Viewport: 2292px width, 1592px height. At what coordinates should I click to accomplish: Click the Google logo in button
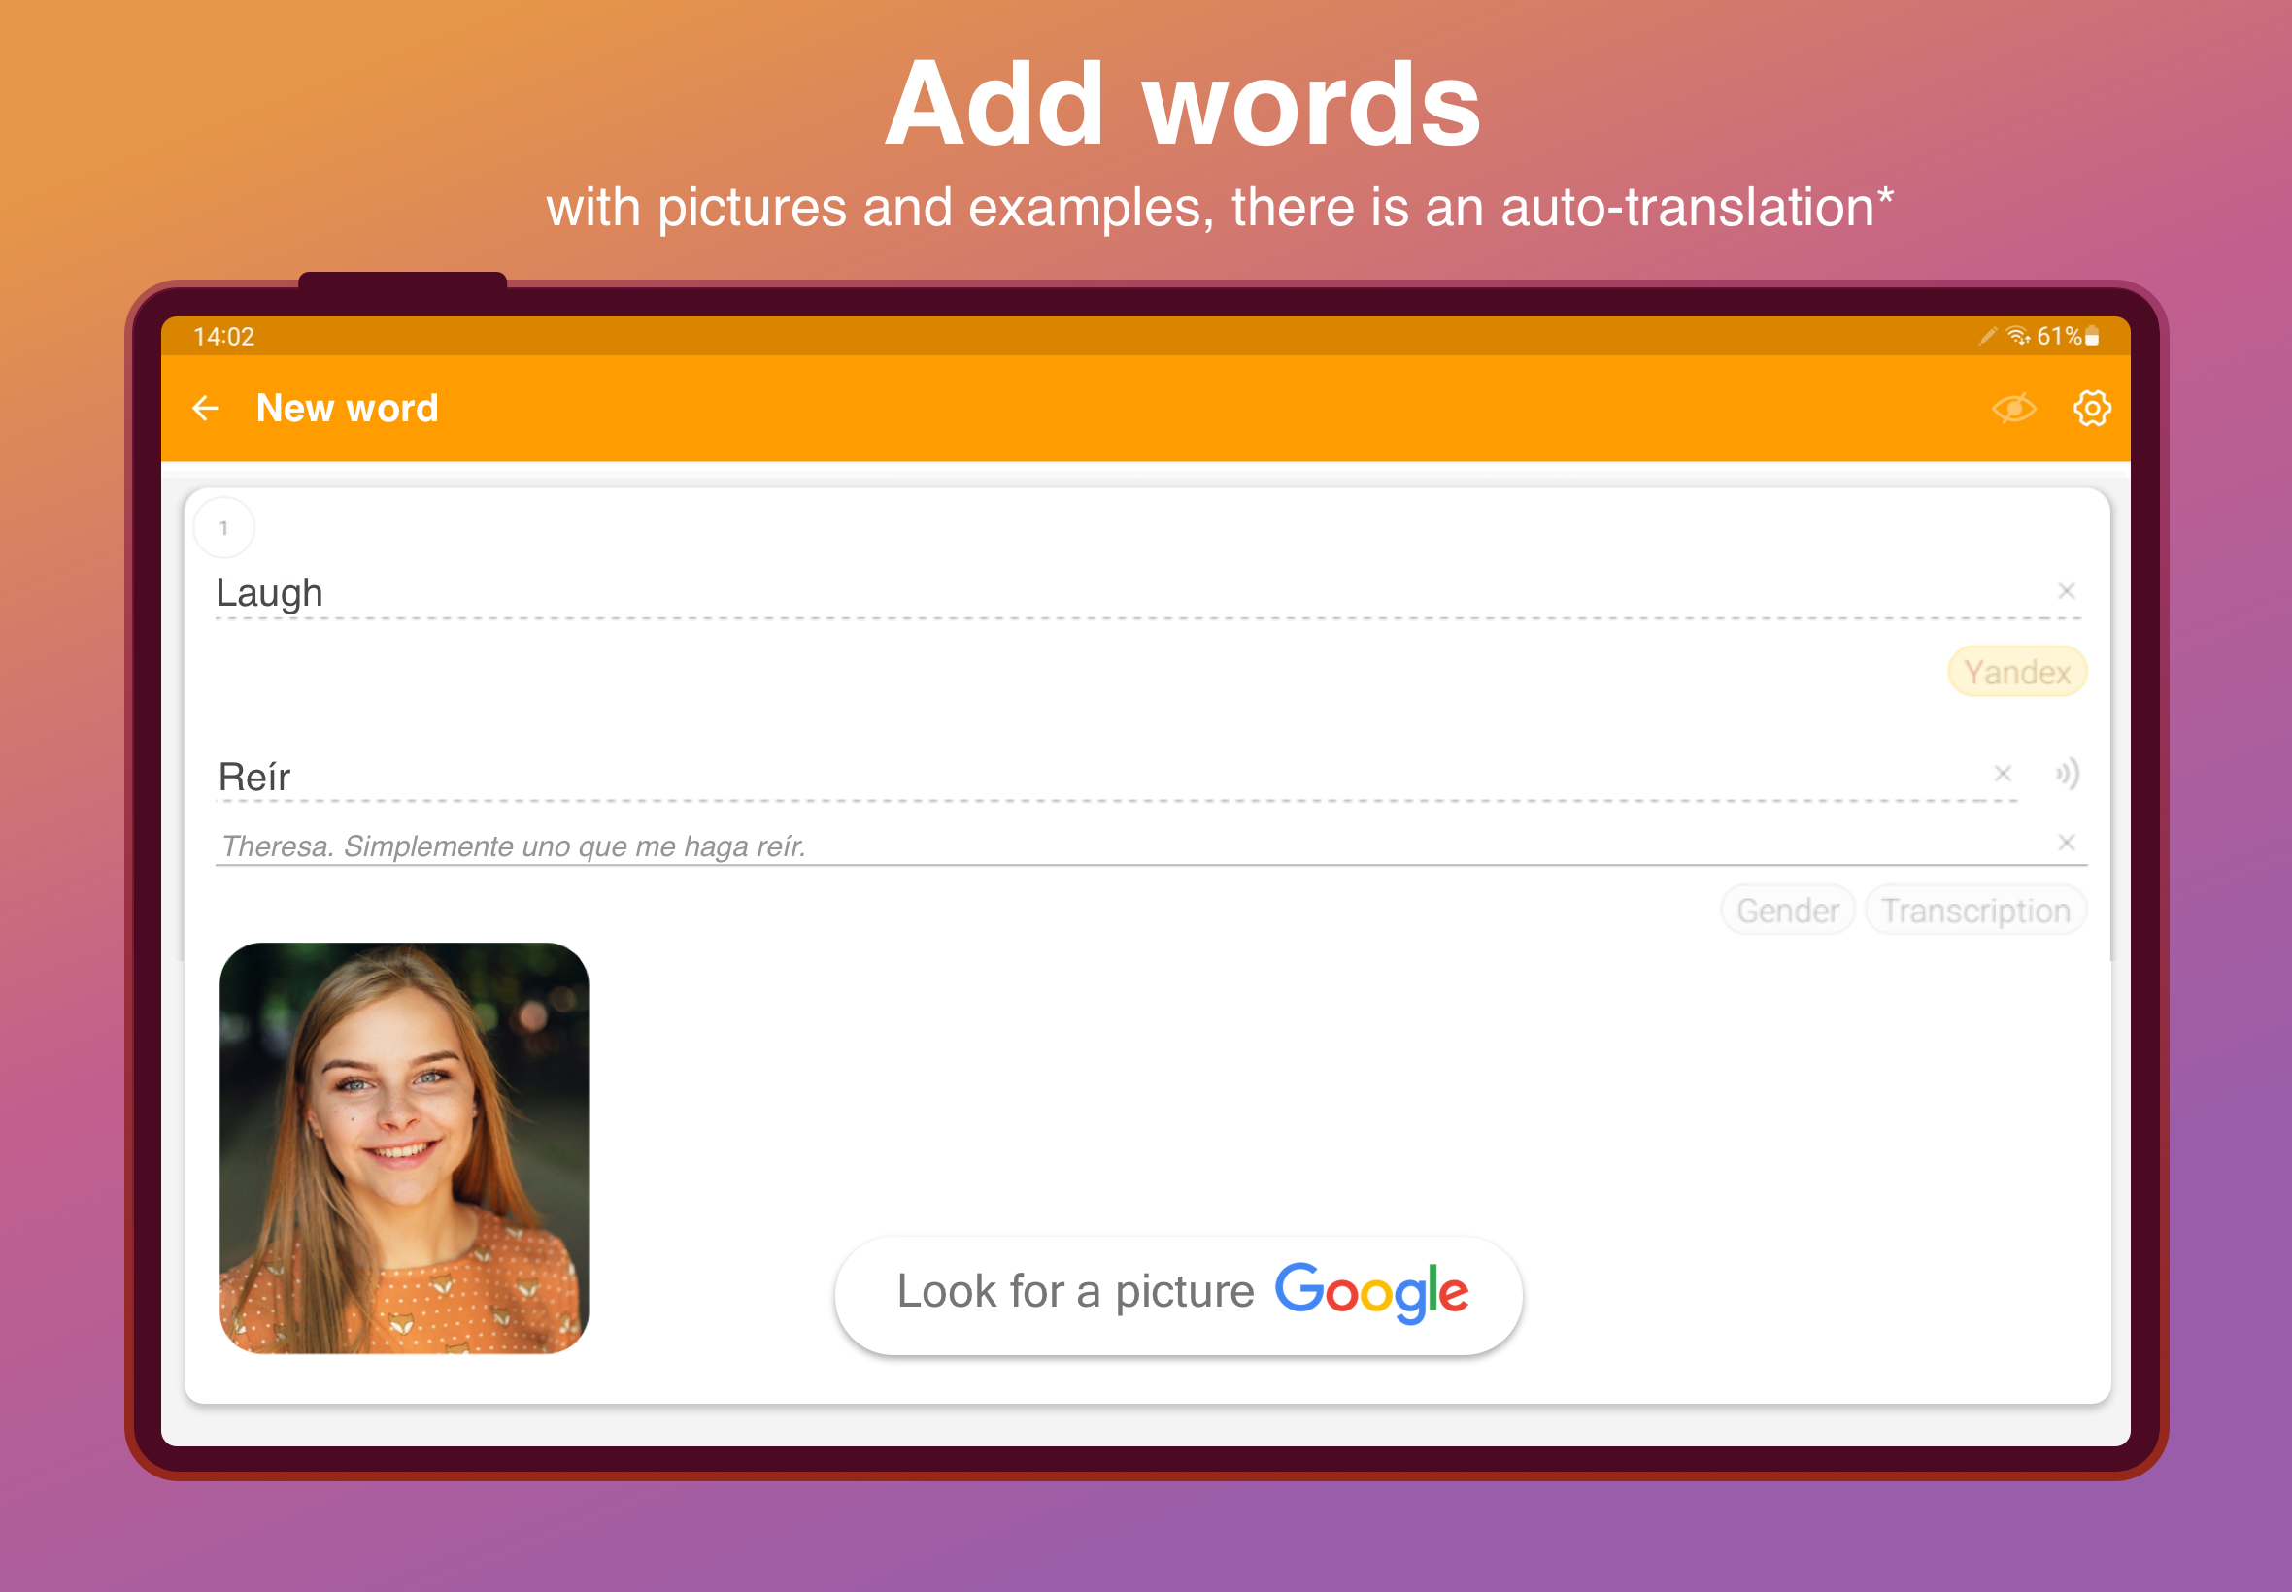[1371, 1292]
